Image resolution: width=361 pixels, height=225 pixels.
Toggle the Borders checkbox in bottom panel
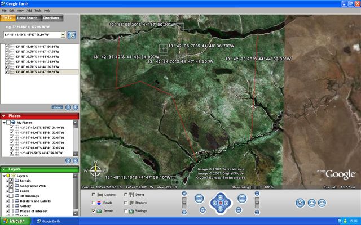126,202
